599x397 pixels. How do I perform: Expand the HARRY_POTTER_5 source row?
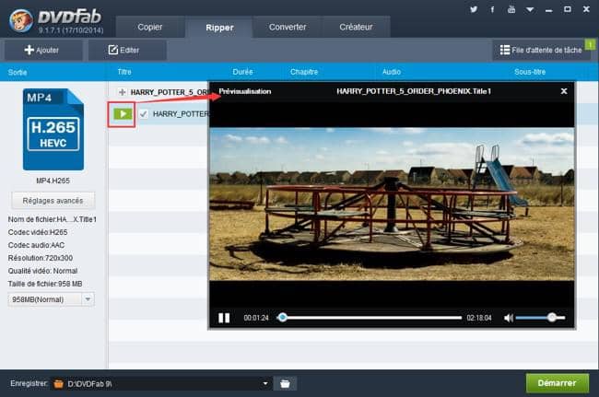[122, 92]
